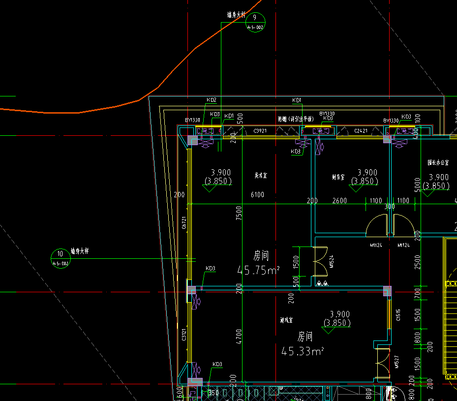Viewport: 457px width, 401px height.
Task: Select the M1524 double door symbol
Action: click(x=320, y=261)
